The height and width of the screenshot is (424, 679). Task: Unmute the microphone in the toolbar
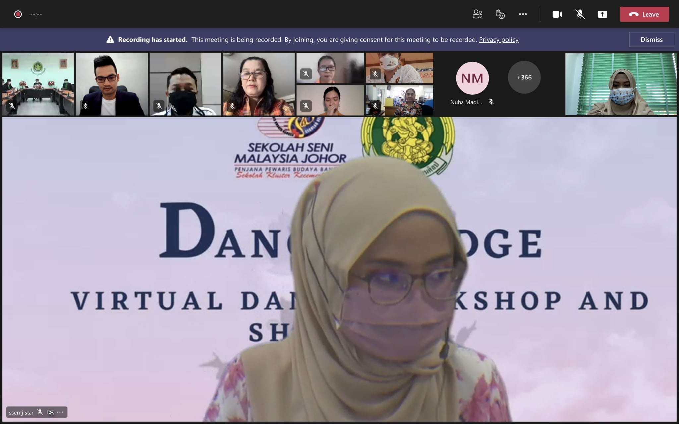pyautogui.click(x=580, y=14)
